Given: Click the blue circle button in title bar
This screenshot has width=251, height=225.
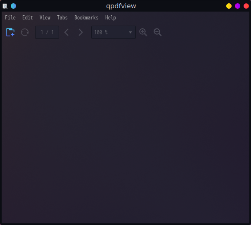Looking at the screenshot, I should point(14,6).
